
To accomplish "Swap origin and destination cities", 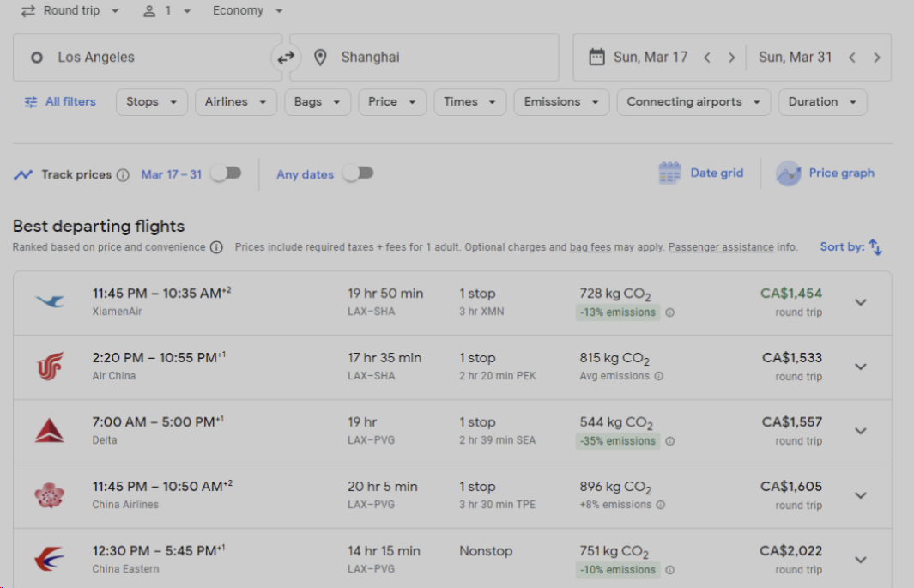I will [x=286, y=58].
